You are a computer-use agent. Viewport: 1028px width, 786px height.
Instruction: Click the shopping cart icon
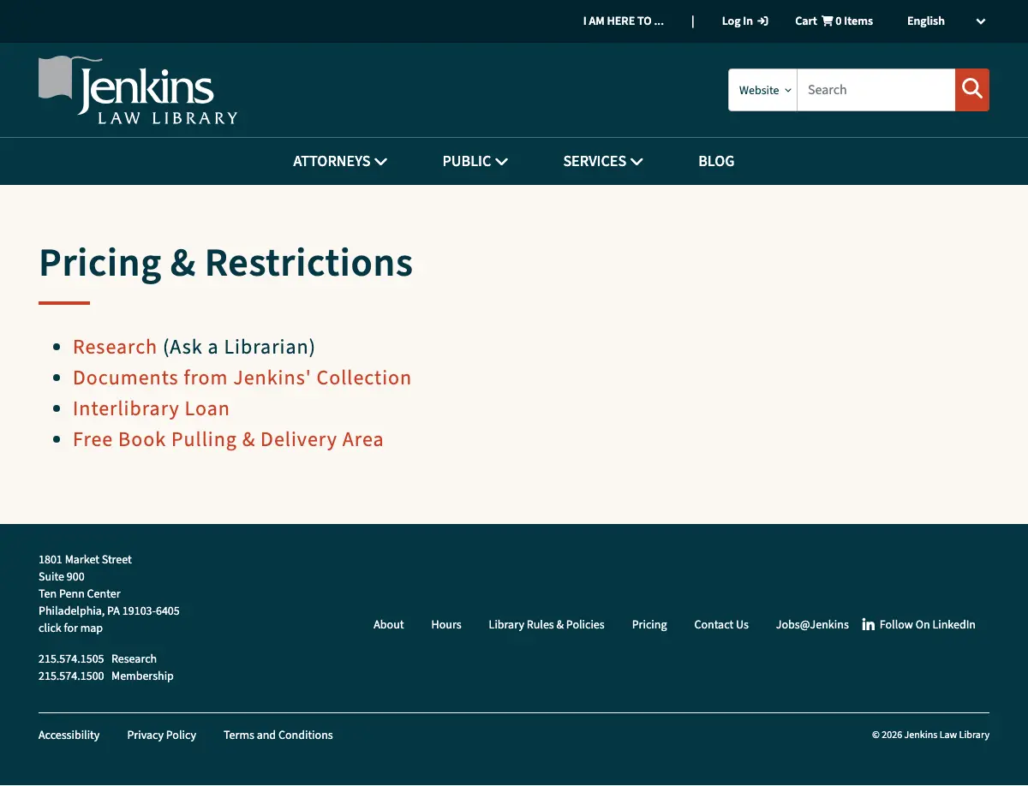pyautogui.click(x=827, y=21)
